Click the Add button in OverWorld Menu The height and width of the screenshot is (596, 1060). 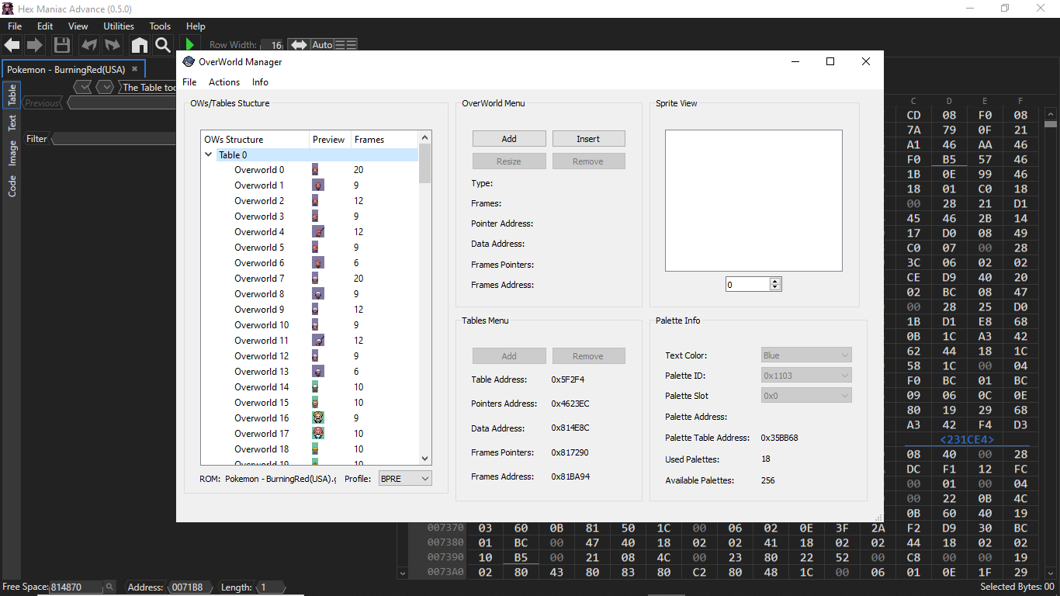[x=509, y=139]
